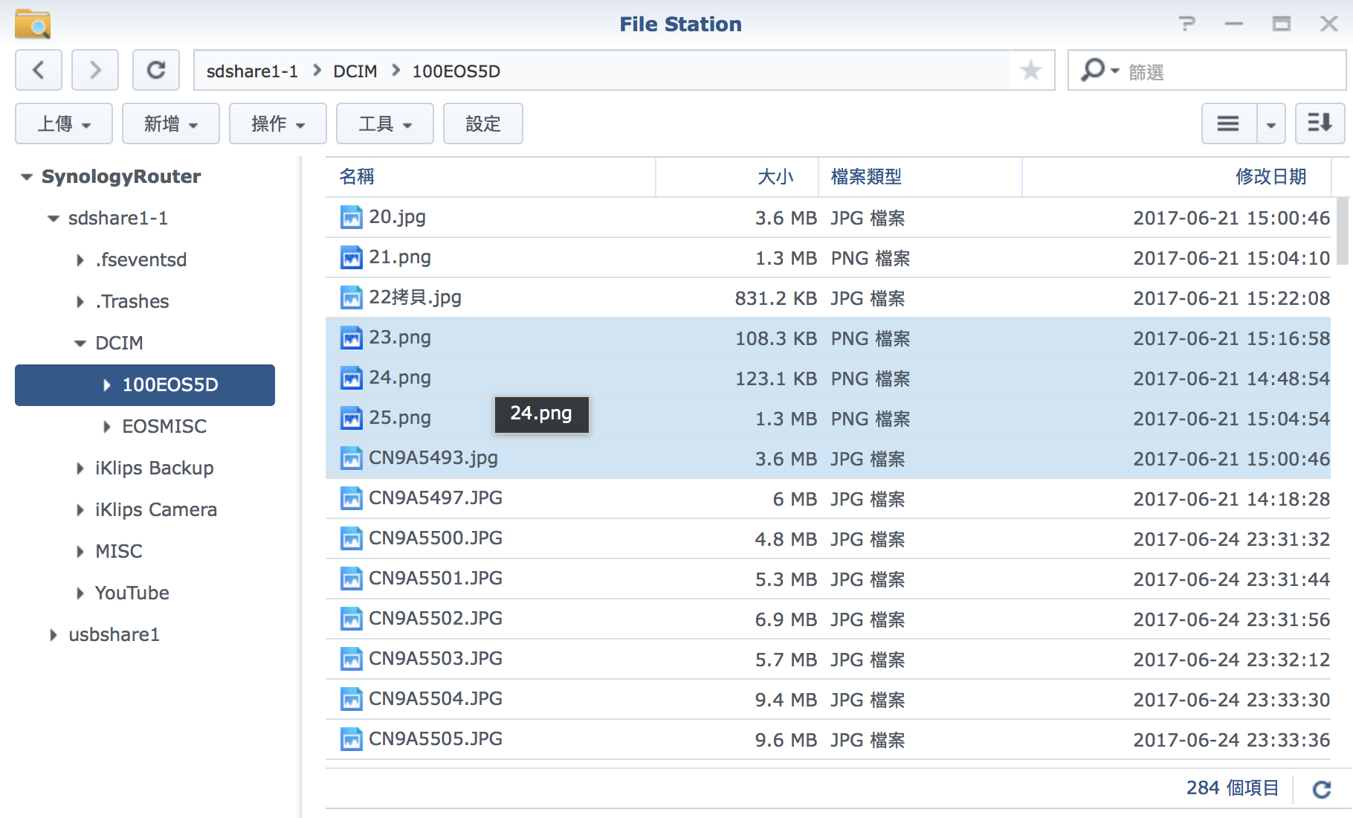This screenshot has height=818, width=1353.
Task: Open view mode dropdown arrow
Action: [x=1271, y=123]
